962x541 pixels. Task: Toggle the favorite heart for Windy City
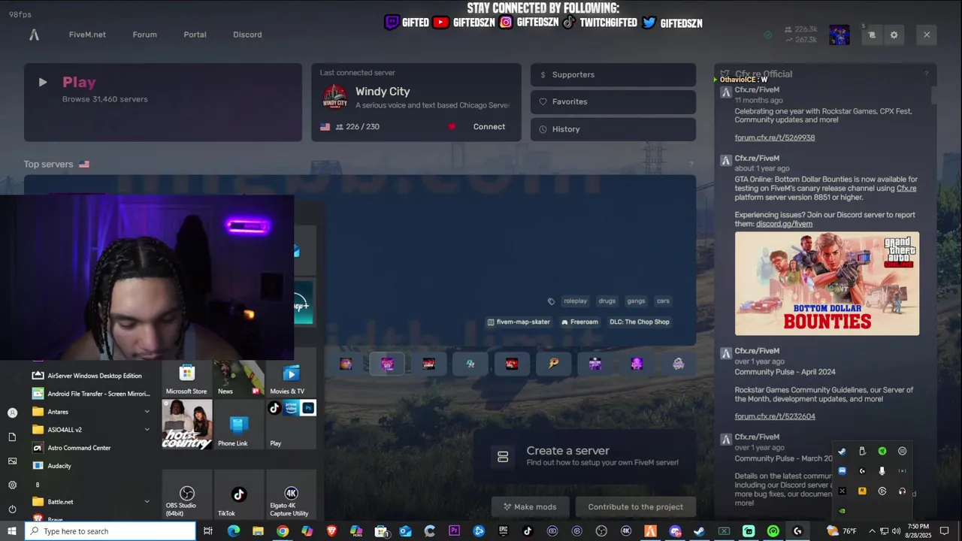(x=452, y=127)
